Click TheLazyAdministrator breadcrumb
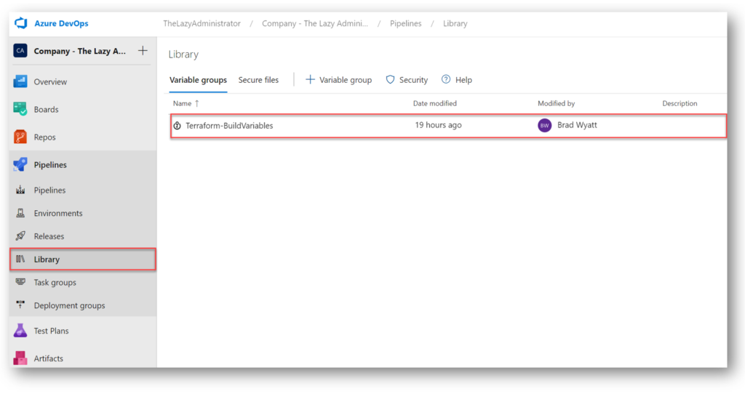745x394 pixels. pos(202,24)
